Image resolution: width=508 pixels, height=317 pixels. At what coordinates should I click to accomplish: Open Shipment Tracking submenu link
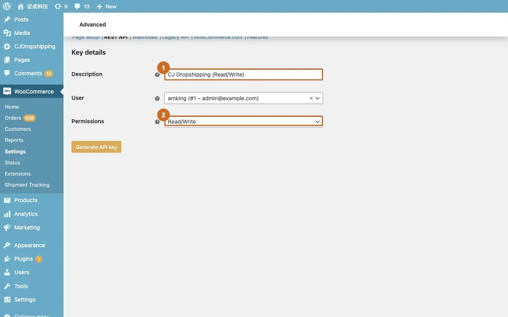tap(27, 185)
